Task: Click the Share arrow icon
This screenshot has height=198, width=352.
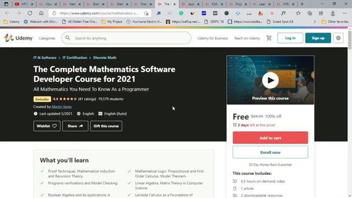Action: coord(81,126)
